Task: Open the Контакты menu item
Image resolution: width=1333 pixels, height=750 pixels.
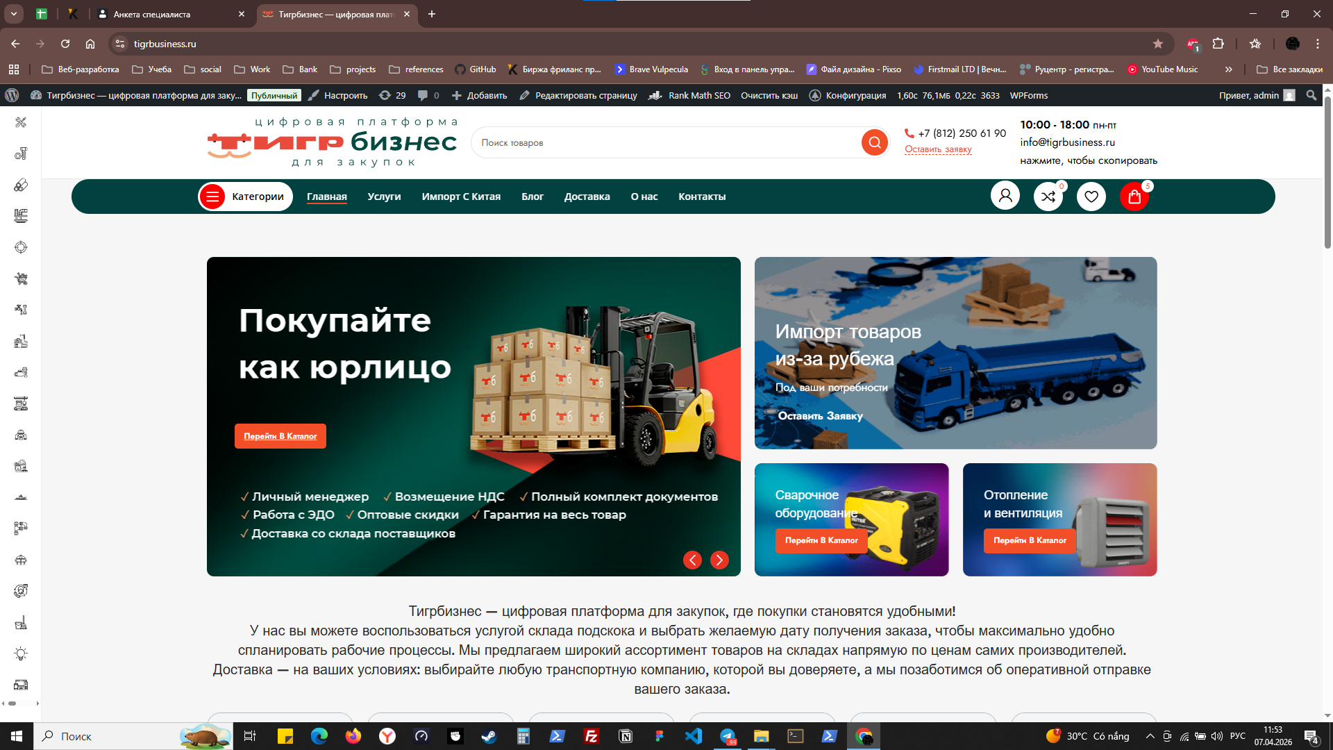Action: 702,197
